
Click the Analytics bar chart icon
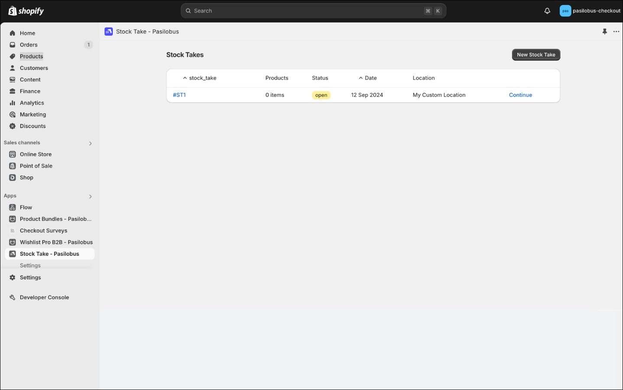(13, 103)
